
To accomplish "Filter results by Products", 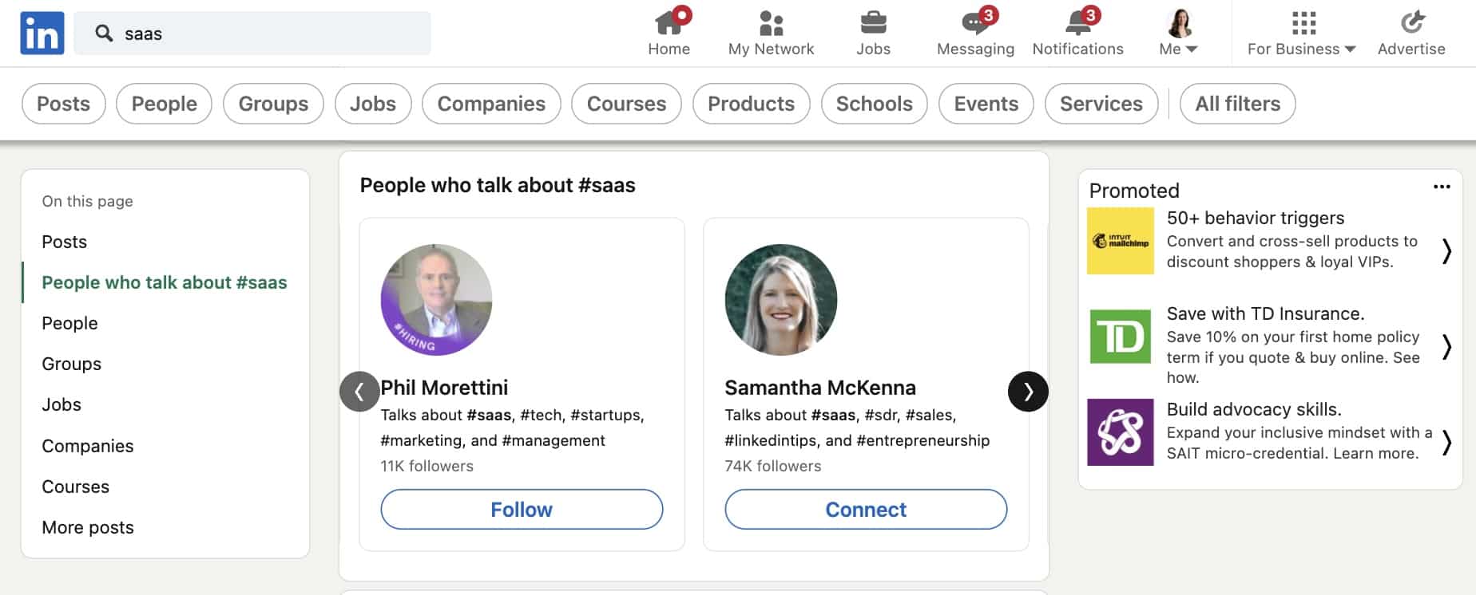I will (751, 104).
